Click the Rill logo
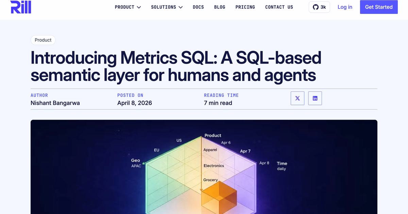This screenshot has width=408, height=214. click(x=21, y=7)
